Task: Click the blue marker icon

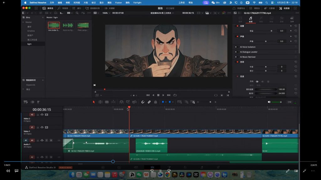Action: tap(170, 102)
